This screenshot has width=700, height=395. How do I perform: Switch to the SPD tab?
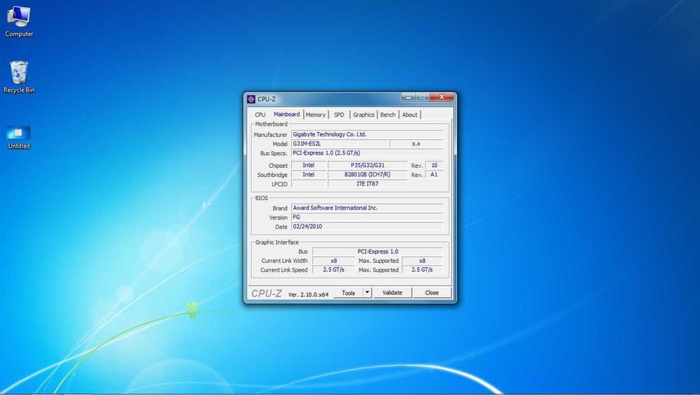click(339, 115)
